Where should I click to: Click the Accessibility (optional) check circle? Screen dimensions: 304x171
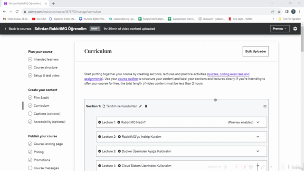point(30,122)
